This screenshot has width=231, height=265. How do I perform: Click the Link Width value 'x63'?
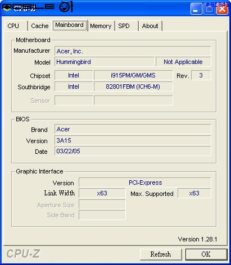(102, 193)
